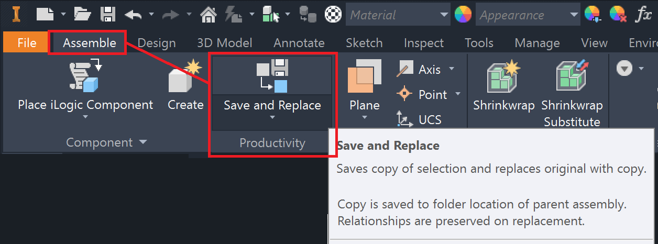Save using the floppy disk icon

(108, 14)
